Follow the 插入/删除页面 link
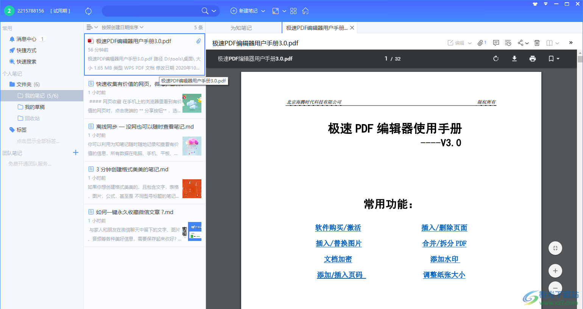The image size is (583, 309). (444, 228)
